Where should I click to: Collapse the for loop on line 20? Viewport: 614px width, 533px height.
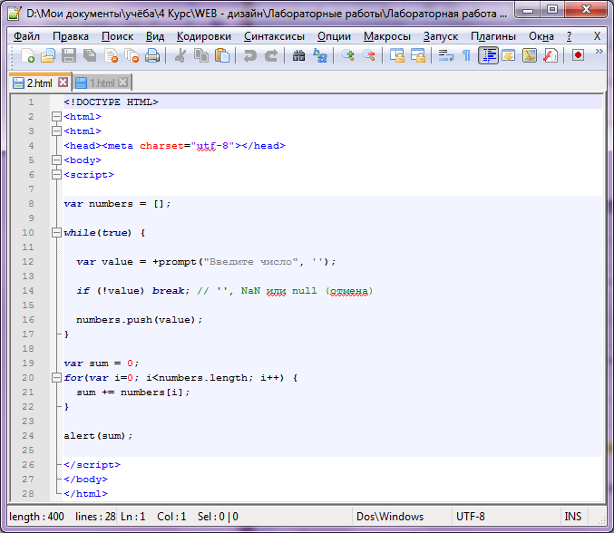[56, 378]
